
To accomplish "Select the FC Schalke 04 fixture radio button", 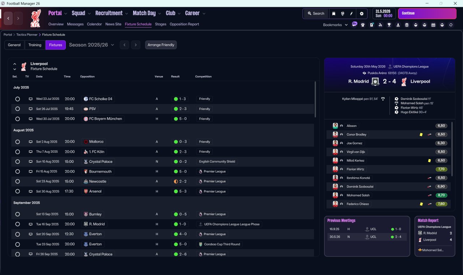I will click(x=17, y=99).
